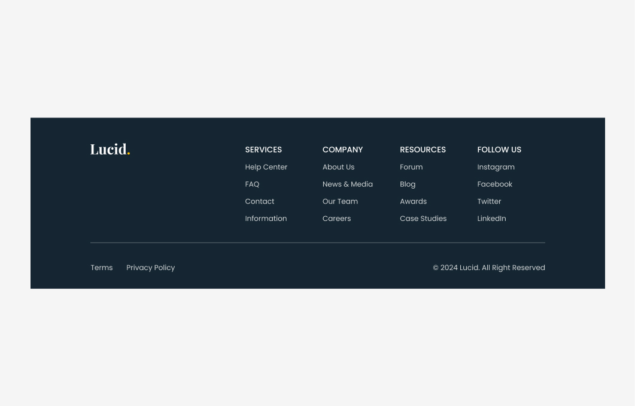Open the Privacy Policy
The width and height of the screenshot is (635, 406).
coord(150,268)
